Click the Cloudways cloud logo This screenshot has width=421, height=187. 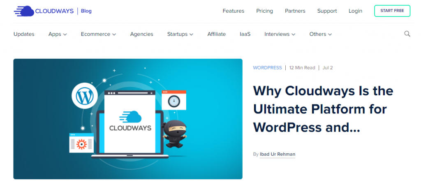tap(44, 11)
